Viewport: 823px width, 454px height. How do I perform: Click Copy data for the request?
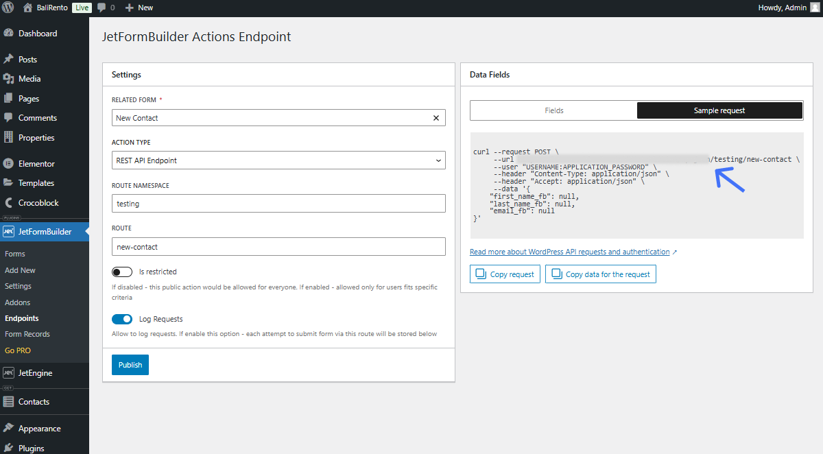click(x=600, y=274)
